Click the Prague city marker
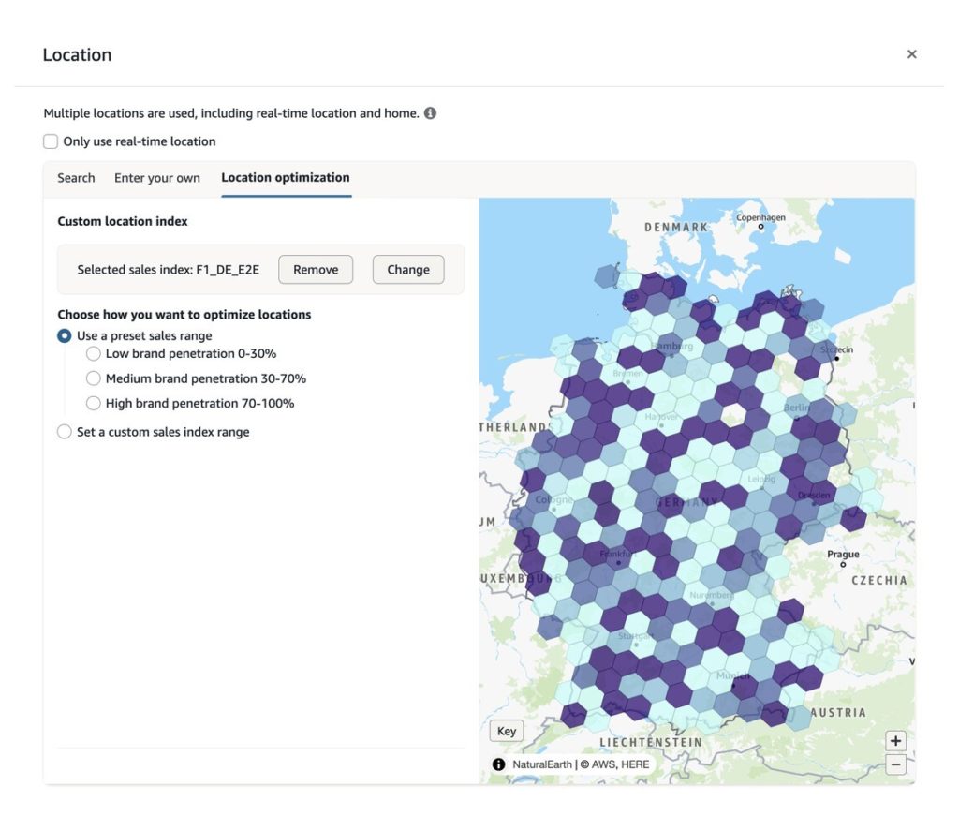Viewport: 959px width, 816px height. [x=843, y=565]
